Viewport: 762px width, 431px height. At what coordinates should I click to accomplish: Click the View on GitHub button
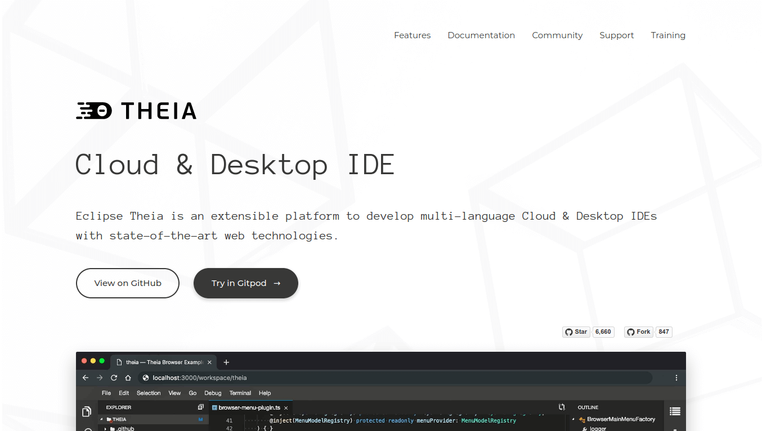click(x=127, y=283)
